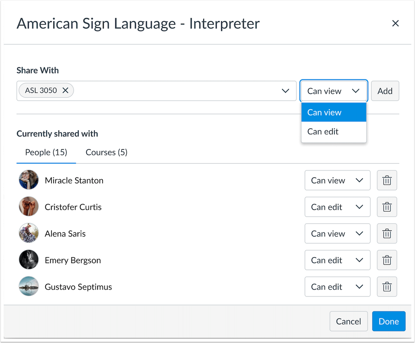
Task: Remove the ASL 3050 tag with its X
Action: [x=65, y=90]
